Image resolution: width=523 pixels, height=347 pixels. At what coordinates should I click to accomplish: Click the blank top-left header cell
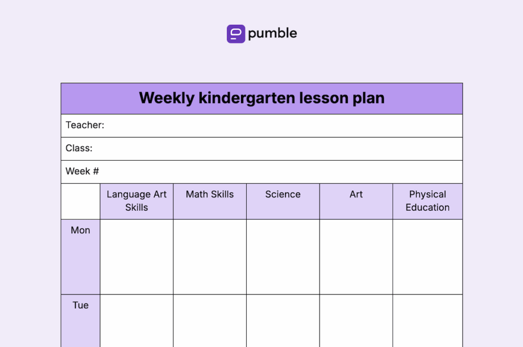coord(80,202)
